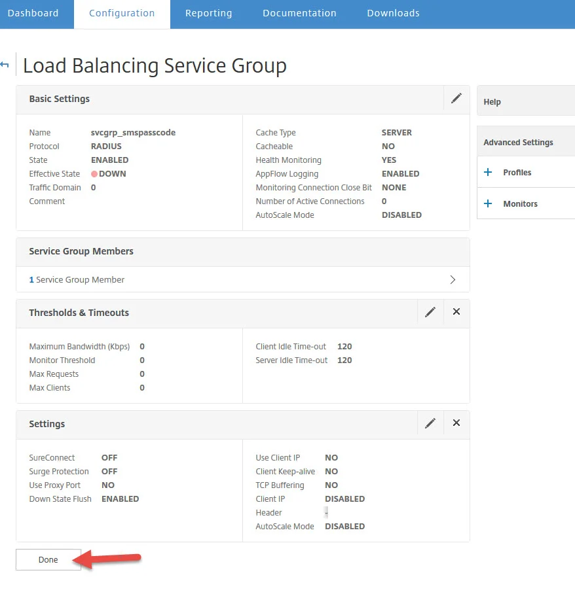Click the Client IP DISABLED value
The width and height of the screenshot is (575, 594).
tap(344, 499)
